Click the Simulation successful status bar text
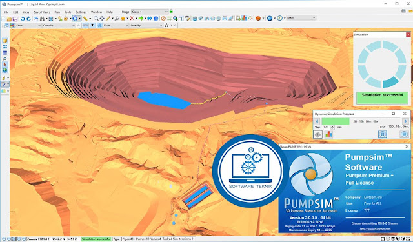Viewport: 413px width, 242px height. 96,239
